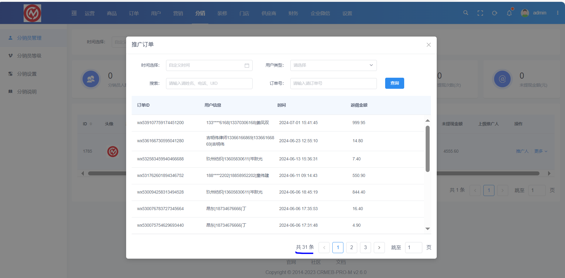Click order ID wx539107759174451200
This screenshot has height=278, width=565.
tap(161, 123)
